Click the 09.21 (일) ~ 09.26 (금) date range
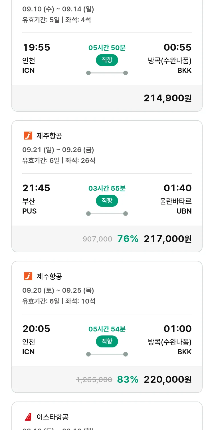 pyautogui.click(x=58, y=150)
